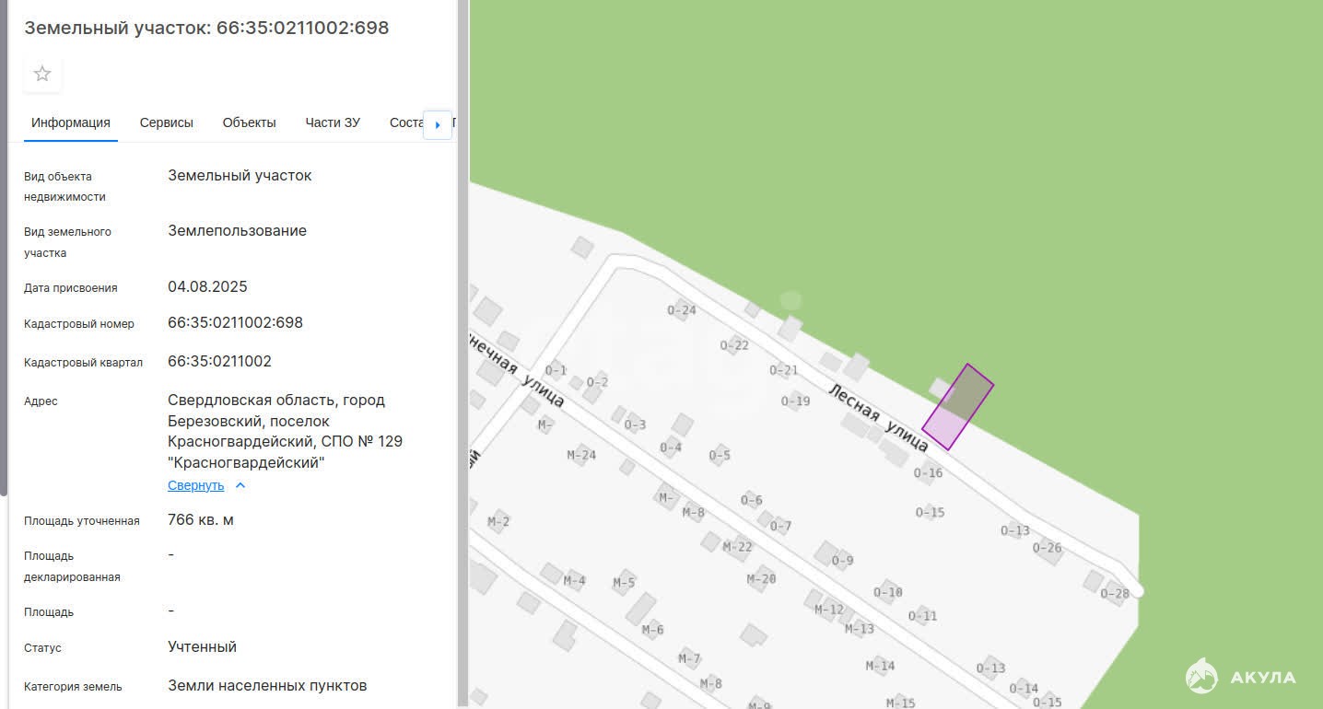Image resolution: width=1323 pixels, height=709 pixels.
Task: Click the star favorite icon
Action: (42, 74)
